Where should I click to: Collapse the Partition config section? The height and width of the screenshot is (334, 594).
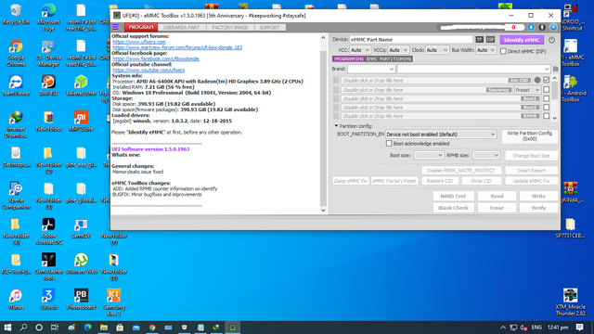[336, 126]
